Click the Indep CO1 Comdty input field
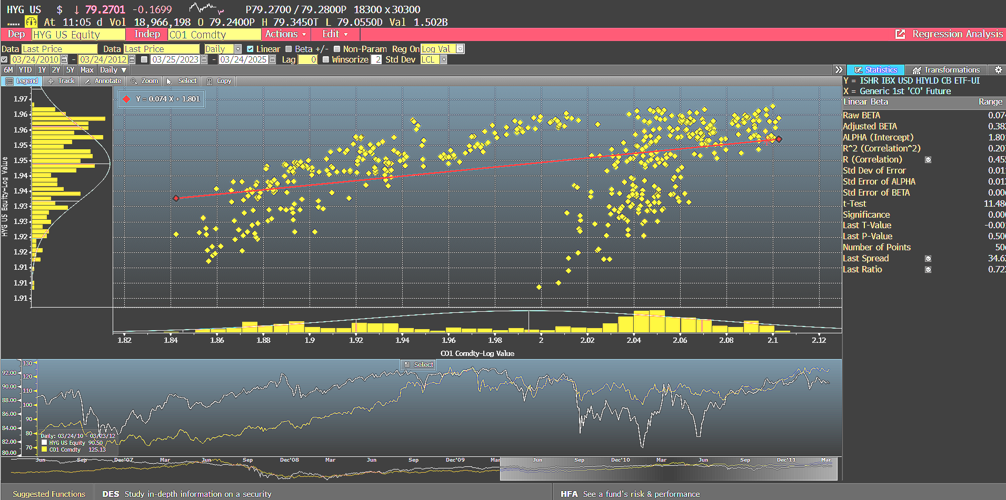1006x500 pixels. coord(214,34)
